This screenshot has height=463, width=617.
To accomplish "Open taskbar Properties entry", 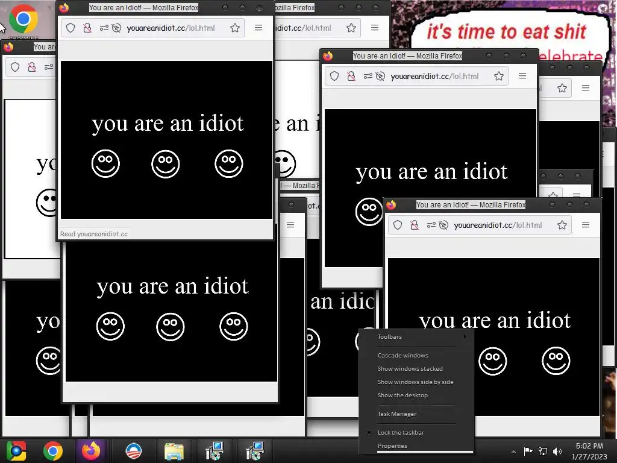I will pyautogui.click(x=392, y=446).
